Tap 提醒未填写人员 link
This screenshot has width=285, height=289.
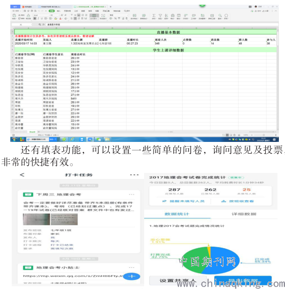point(184,201)
